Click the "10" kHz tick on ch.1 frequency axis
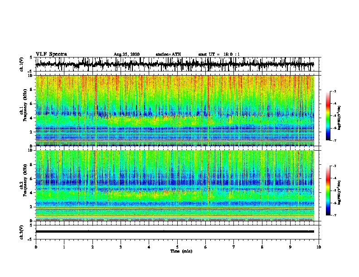359x277 pixels. (x=31, y=76)
